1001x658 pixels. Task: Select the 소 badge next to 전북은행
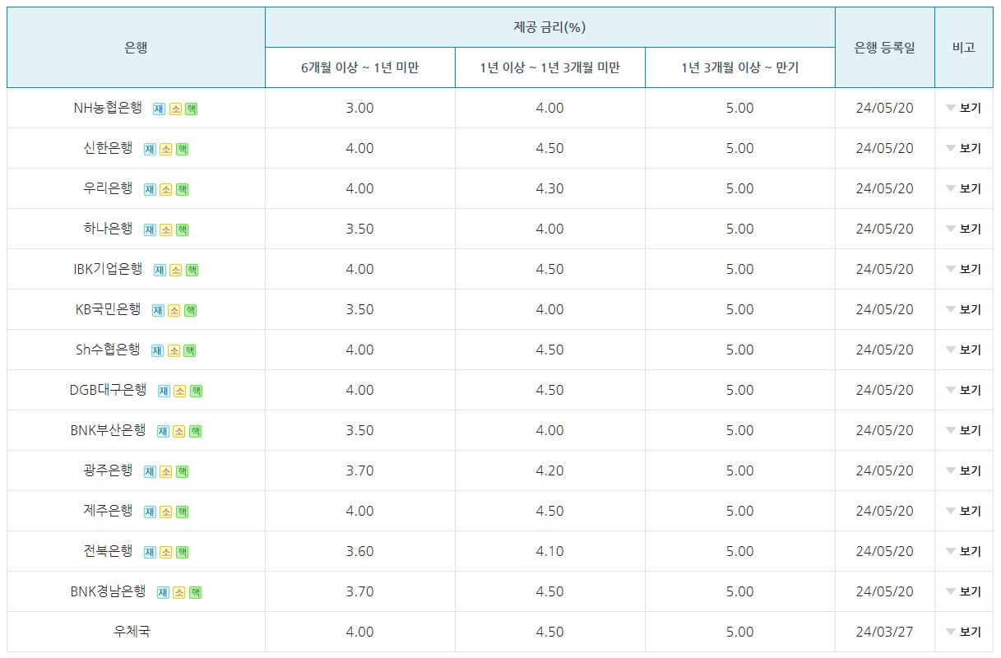tap(167, 551)
